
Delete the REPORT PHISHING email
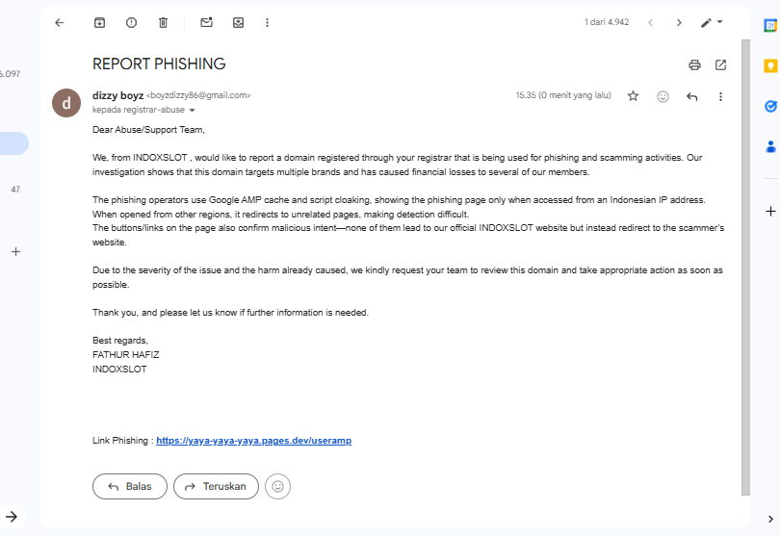(163, 22)
